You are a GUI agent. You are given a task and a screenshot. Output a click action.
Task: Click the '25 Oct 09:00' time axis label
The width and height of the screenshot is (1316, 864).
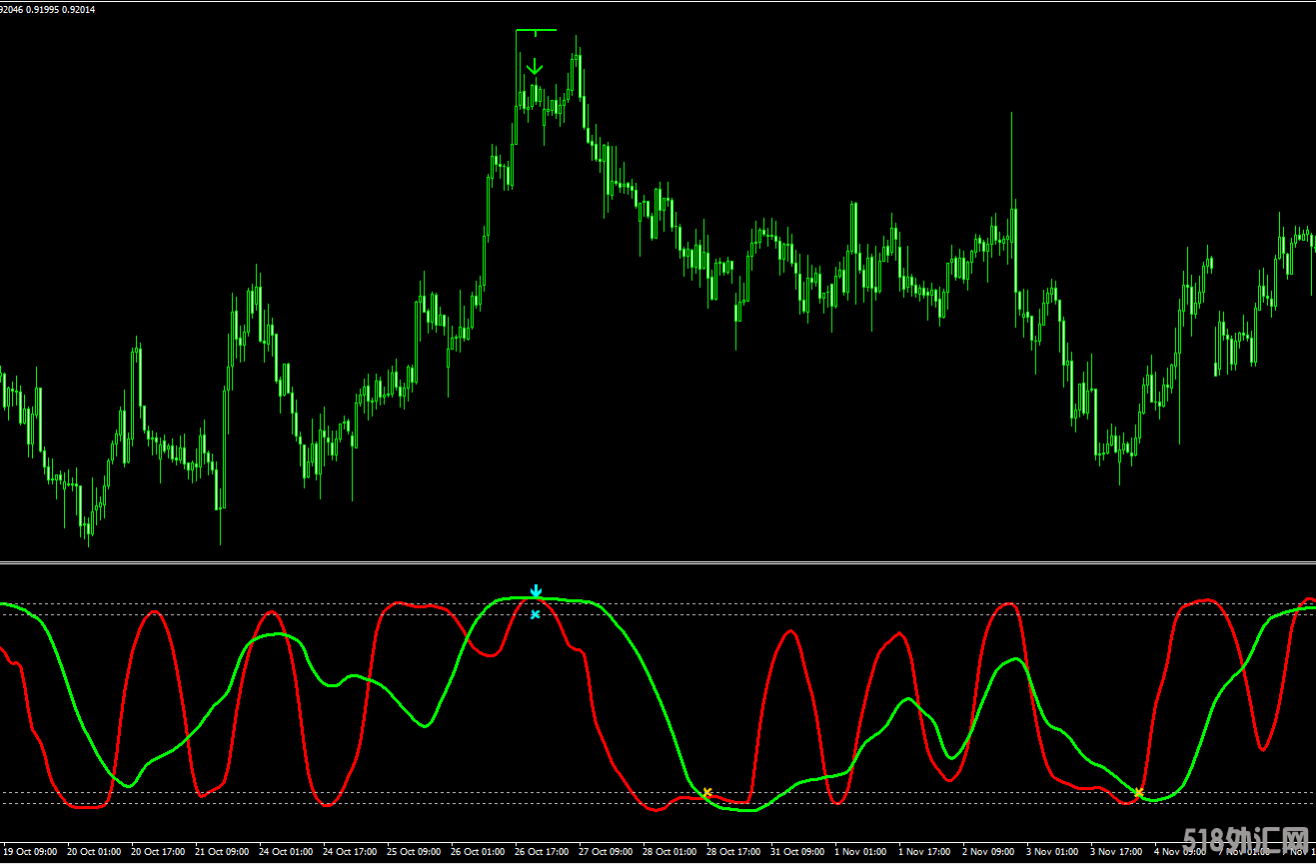coord(414,852)
